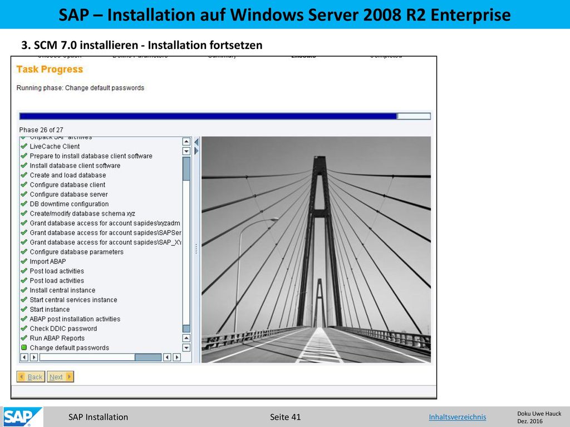
Task: Click checkmark icon beside Import ABAP
Action: point(24,261)
